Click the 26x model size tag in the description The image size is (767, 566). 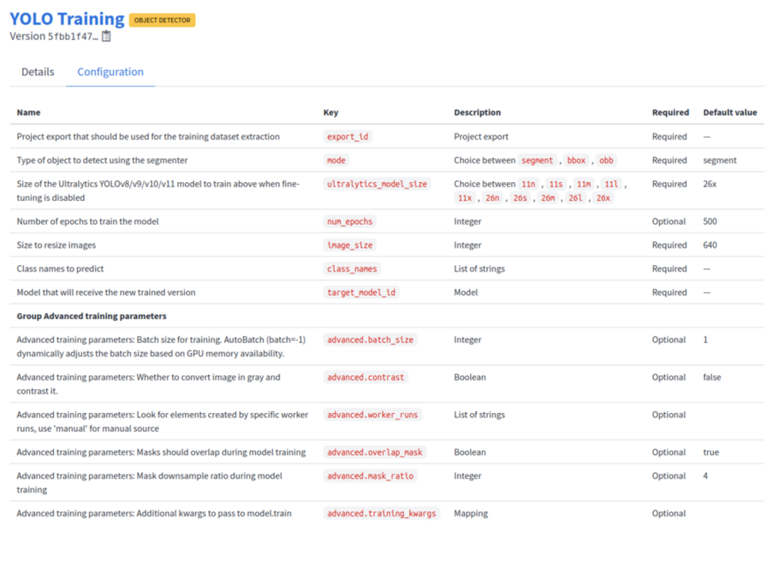coord(603,198)
